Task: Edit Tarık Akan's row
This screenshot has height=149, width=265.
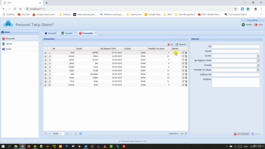Action: point(183,81)
